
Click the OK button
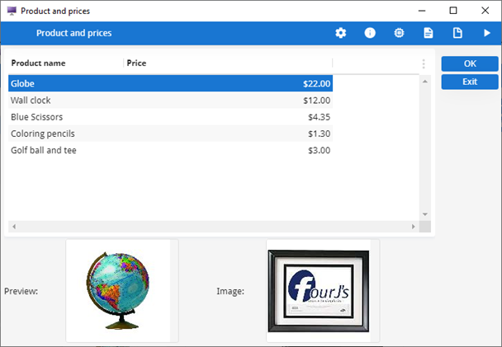pyautogui.click(x=470, y=63)
